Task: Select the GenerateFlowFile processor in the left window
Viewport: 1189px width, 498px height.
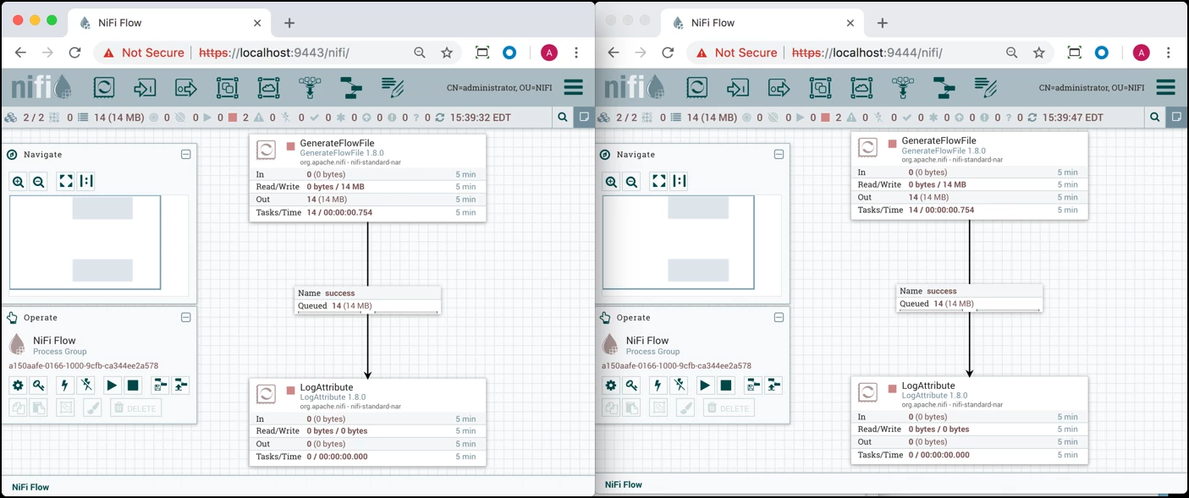Action: (x=367, y=178)
